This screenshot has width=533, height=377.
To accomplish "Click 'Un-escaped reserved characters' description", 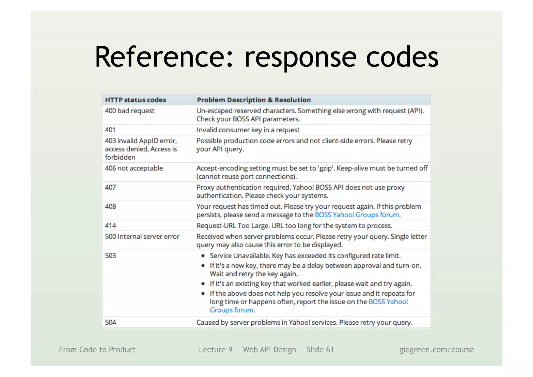I will click(x=310, y=115).
